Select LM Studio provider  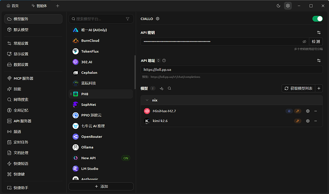pos(101,169)
